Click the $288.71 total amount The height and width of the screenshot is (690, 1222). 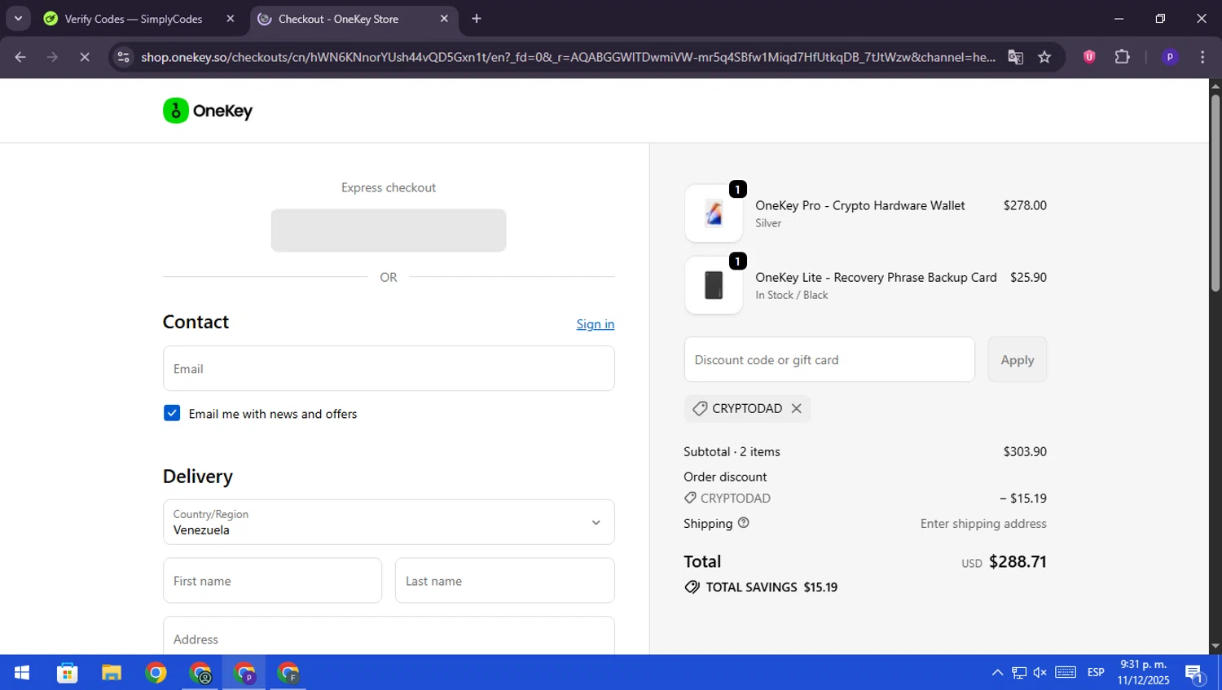(x=1018, y=562)
